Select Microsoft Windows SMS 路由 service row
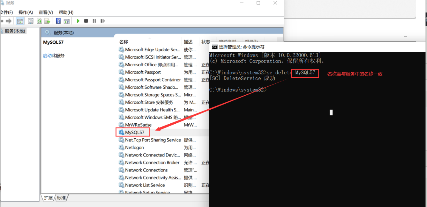 tap(164, 117)
